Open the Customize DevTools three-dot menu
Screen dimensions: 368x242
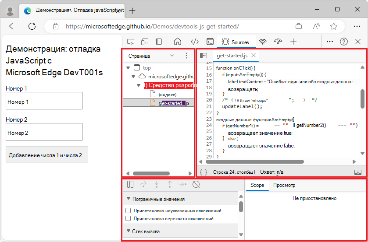click(x=330, y=42)
